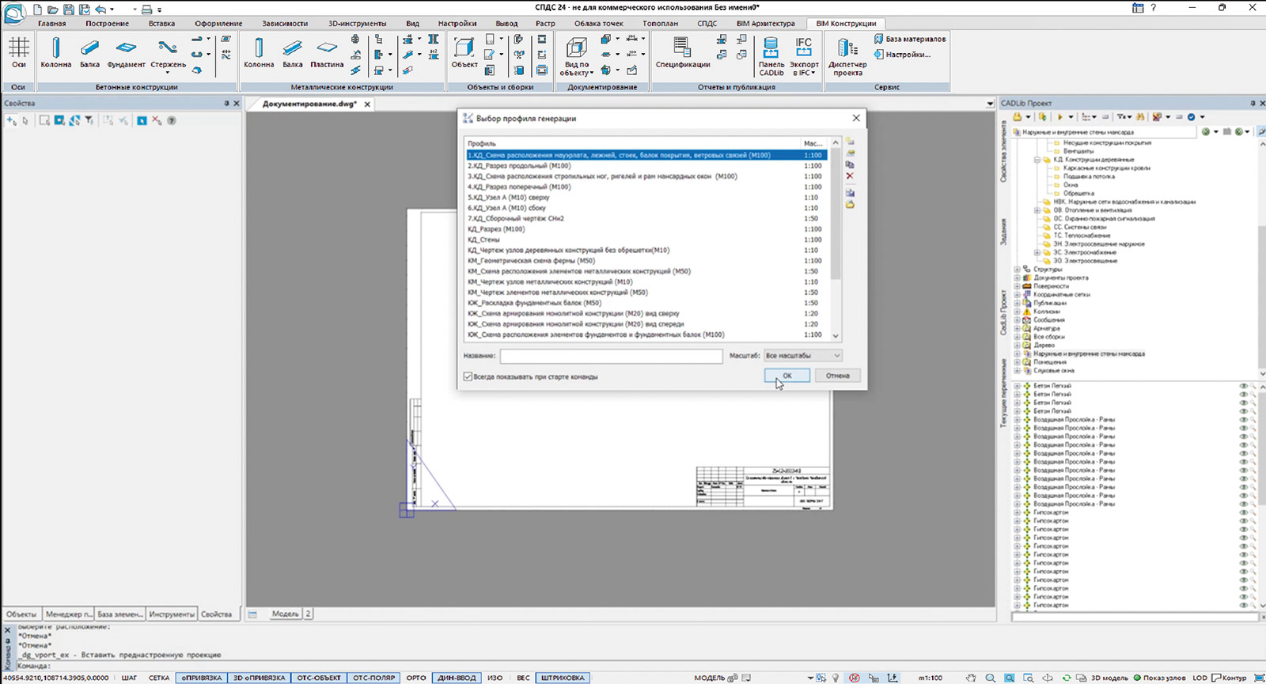Viewport: 1266px width, 684px height.
Task: Open Спецификации tool
Action: tap(682, 52)
